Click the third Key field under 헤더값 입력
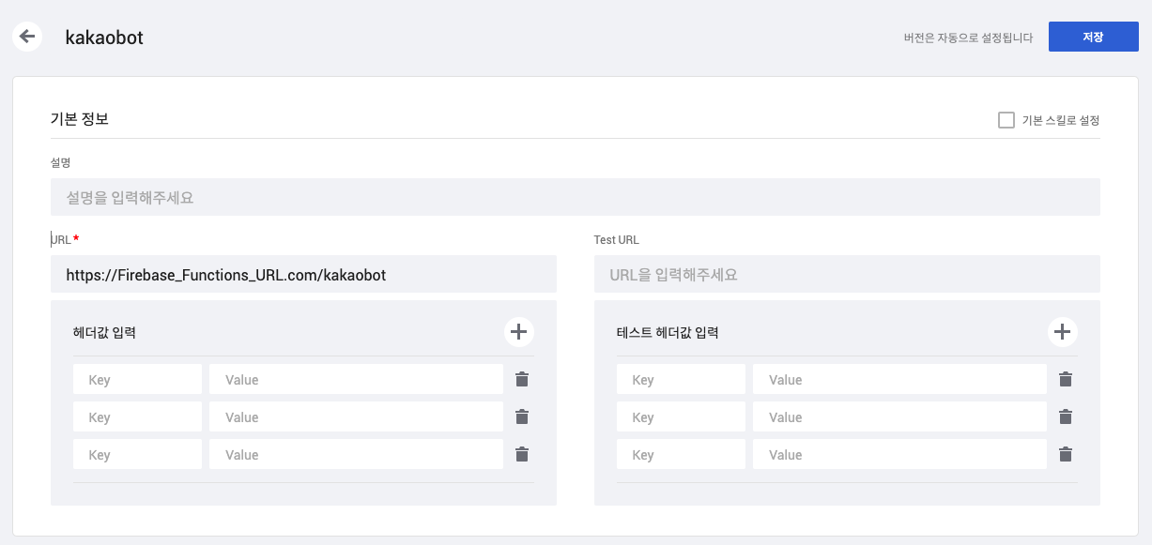This screenshot has width=1152, height=545. tap(137, 454)
